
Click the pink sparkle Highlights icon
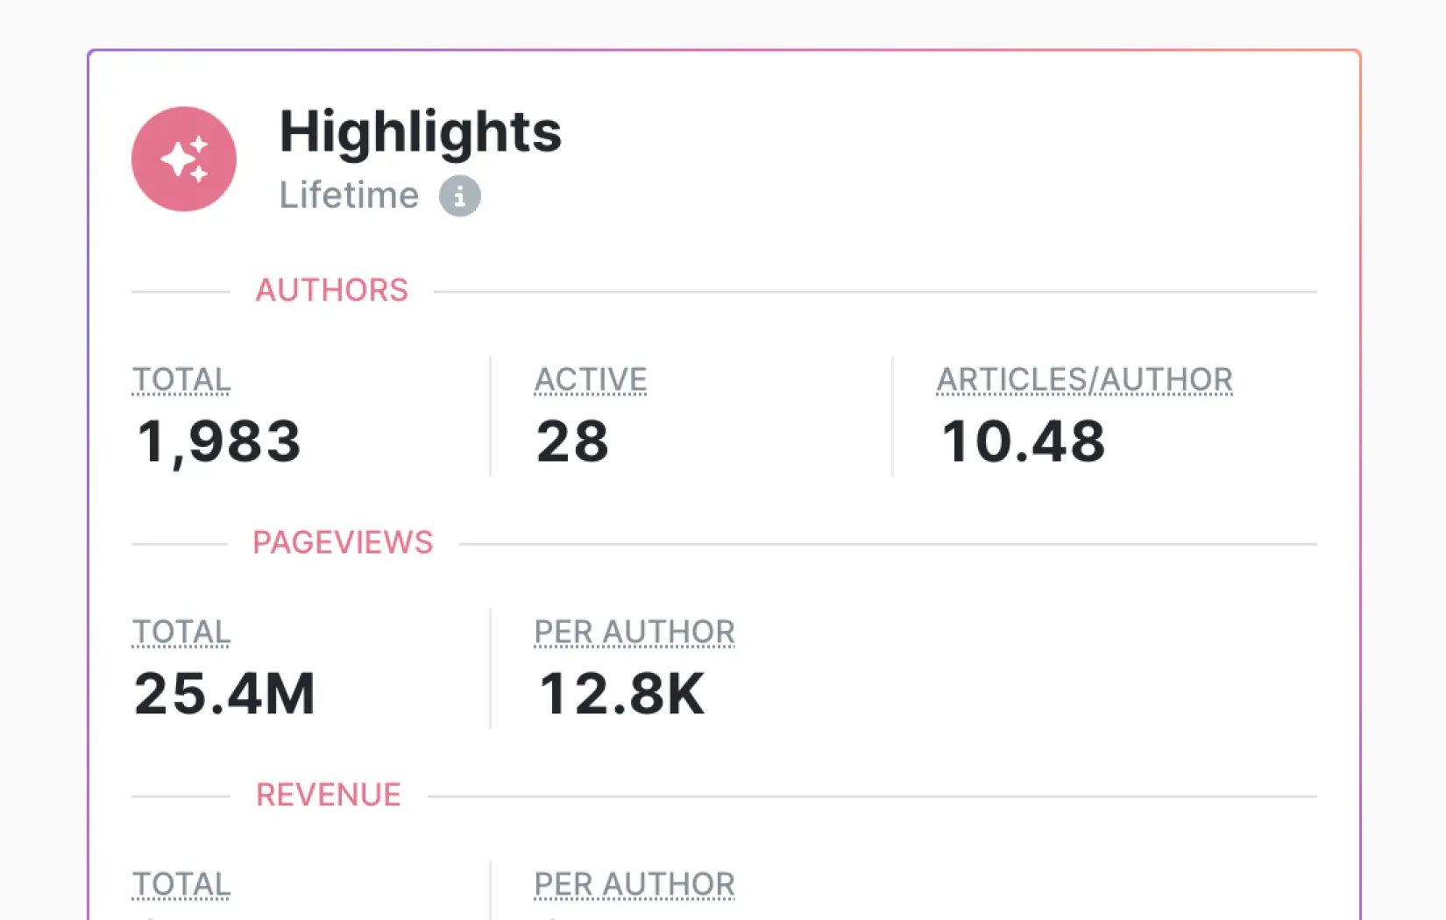tap(184, 159)
